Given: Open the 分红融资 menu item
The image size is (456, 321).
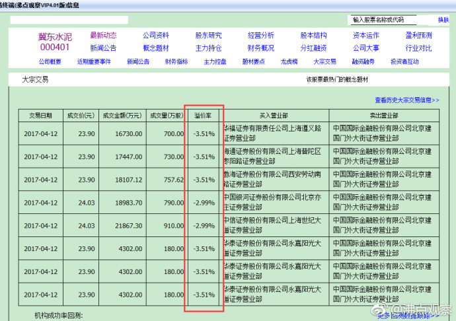Looking at the screenshot, I should [313, 48].
